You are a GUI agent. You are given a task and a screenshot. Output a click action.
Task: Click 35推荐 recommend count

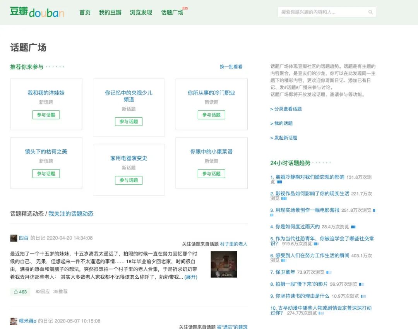click(60, 292)
